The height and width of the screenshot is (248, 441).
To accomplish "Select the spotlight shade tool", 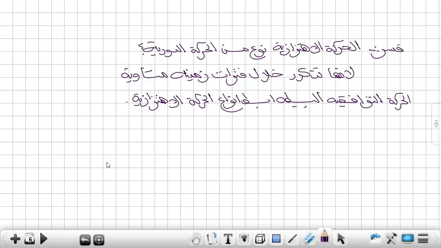I will point(244,239).
